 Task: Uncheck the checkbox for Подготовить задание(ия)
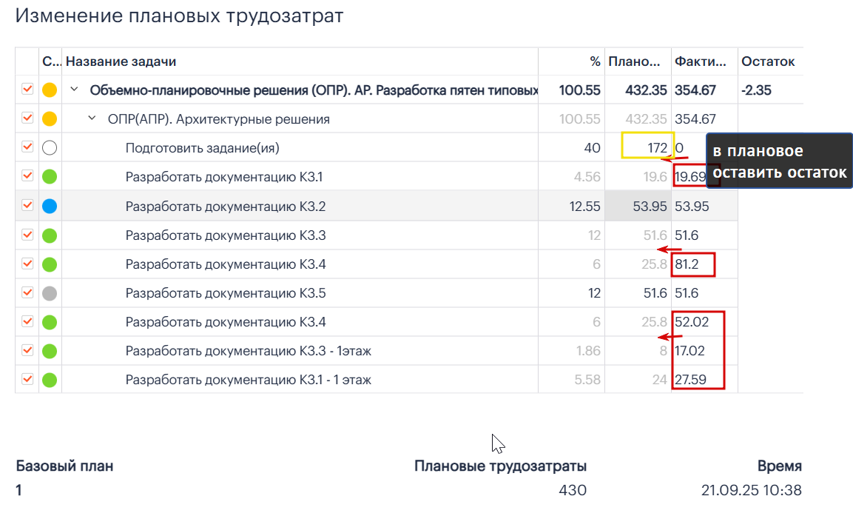27,147
